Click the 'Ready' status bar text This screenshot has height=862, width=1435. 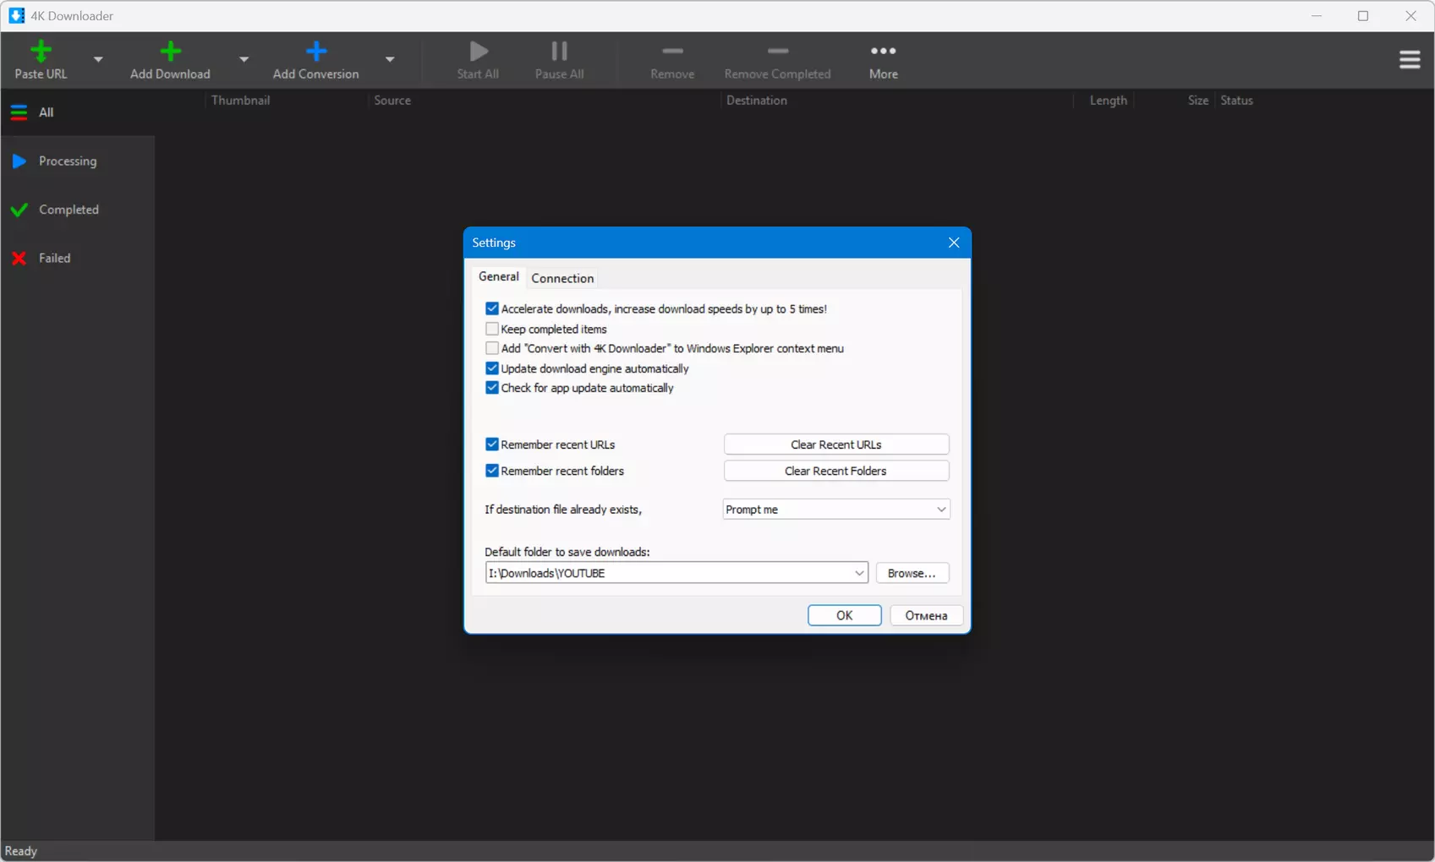[x=21, y=851]
